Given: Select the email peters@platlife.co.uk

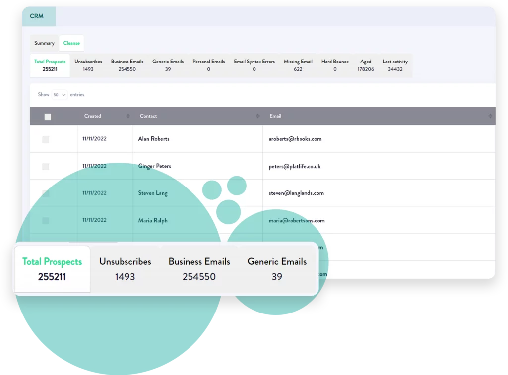Looking at the screenshot, I should coord(295,167).
